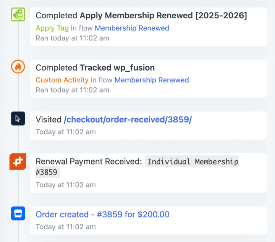Screen dimensions: 275x242
Task: Click the green Apply Tag icon
Action: [18, 15]
